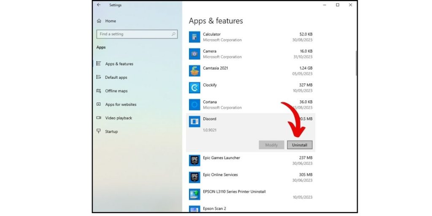Select the Offline maps sidebar icon
This screenshot has height=216, width=432.
click(x=99, y=91)
